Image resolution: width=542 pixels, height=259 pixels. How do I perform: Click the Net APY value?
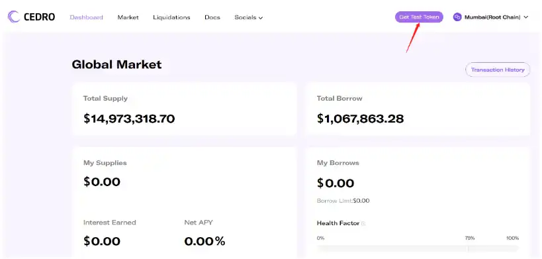tap(204, 241)
